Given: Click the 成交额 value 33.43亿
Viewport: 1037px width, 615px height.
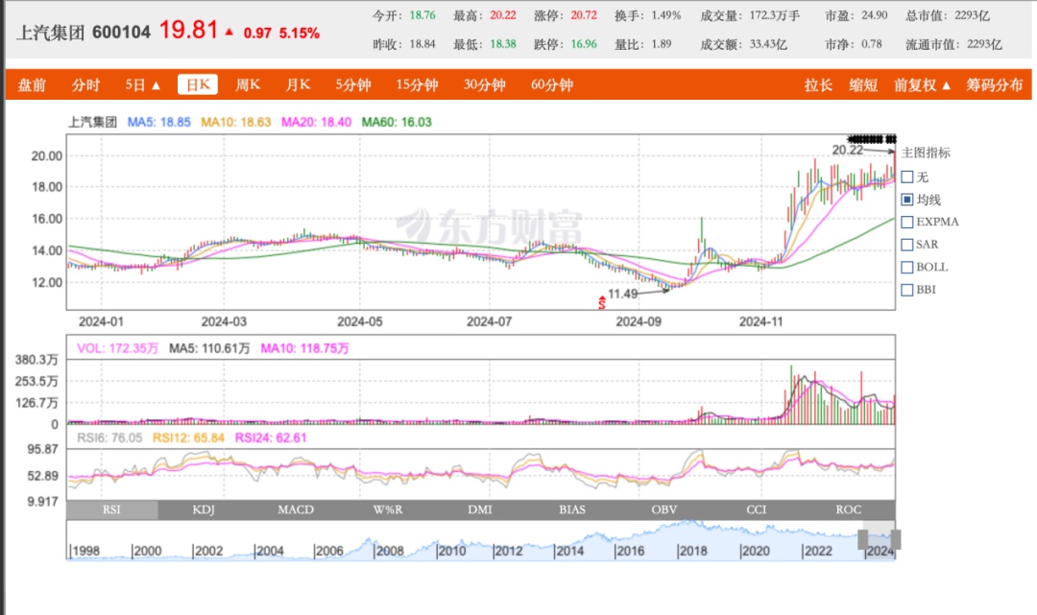Looking at the screenshot, I should coord(768,44).
